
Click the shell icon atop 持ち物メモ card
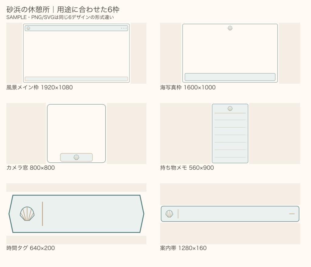point(230,109)
